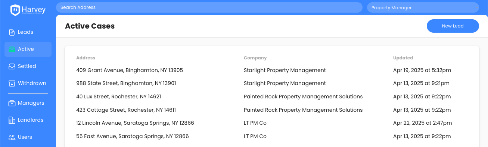Select the 40 Lux Street row
The image size is (488, 147).
click(x=272, y=97)
